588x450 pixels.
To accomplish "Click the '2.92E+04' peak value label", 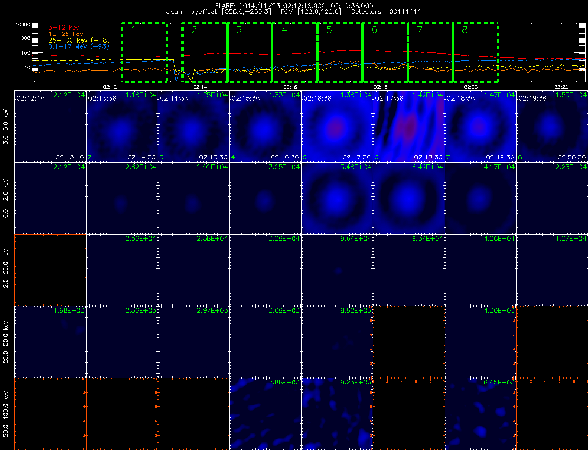I will (x=213, y=167).
